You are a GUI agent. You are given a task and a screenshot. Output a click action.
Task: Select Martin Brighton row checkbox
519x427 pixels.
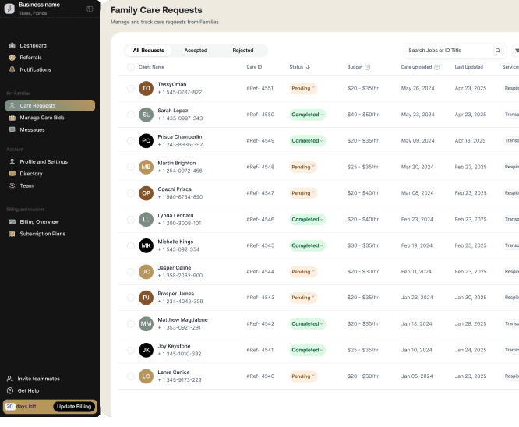click(131, 167)
